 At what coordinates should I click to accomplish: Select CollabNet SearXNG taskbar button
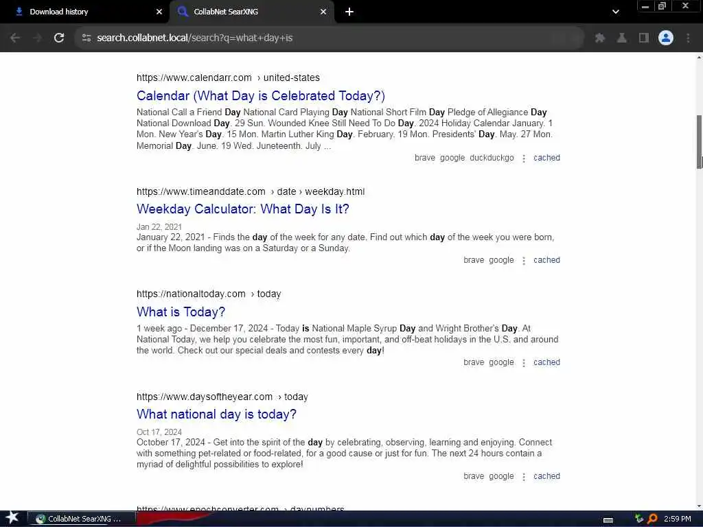(82, 519)
